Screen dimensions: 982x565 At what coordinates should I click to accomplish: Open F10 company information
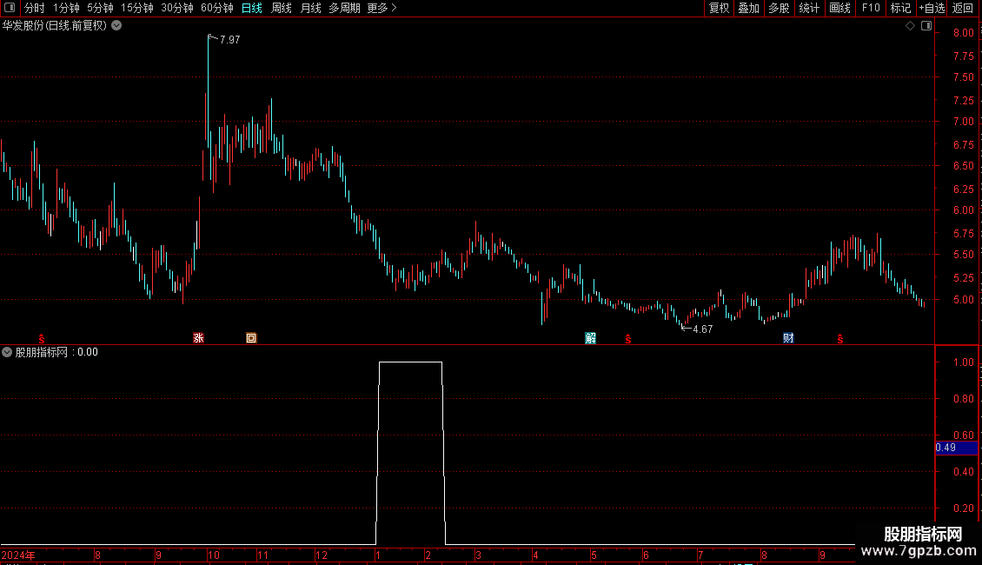(871, 8)
